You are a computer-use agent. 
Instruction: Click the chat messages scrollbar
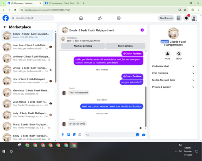pos(145,107)
